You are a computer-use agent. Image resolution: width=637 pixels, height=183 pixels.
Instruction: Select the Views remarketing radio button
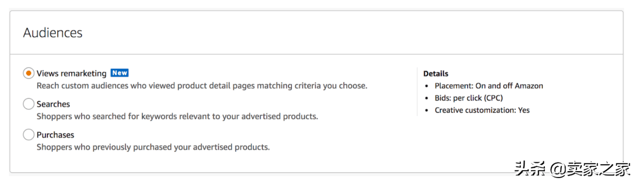pos(29,73)
